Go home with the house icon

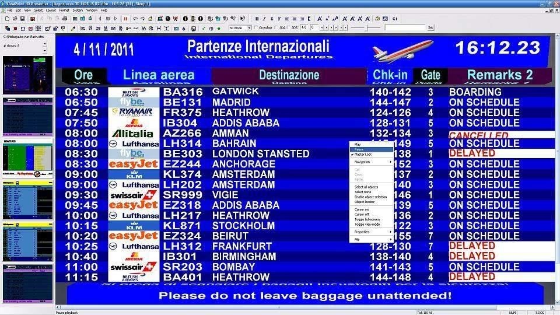[150, 19]
